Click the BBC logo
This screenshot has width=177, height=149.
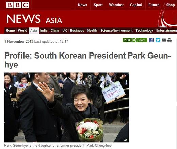[x=18, y=5]
